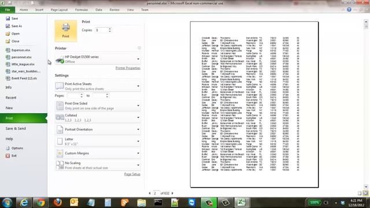Open the Save & Send section
This screenshot has height=208, width=370.
coord(16,128)
